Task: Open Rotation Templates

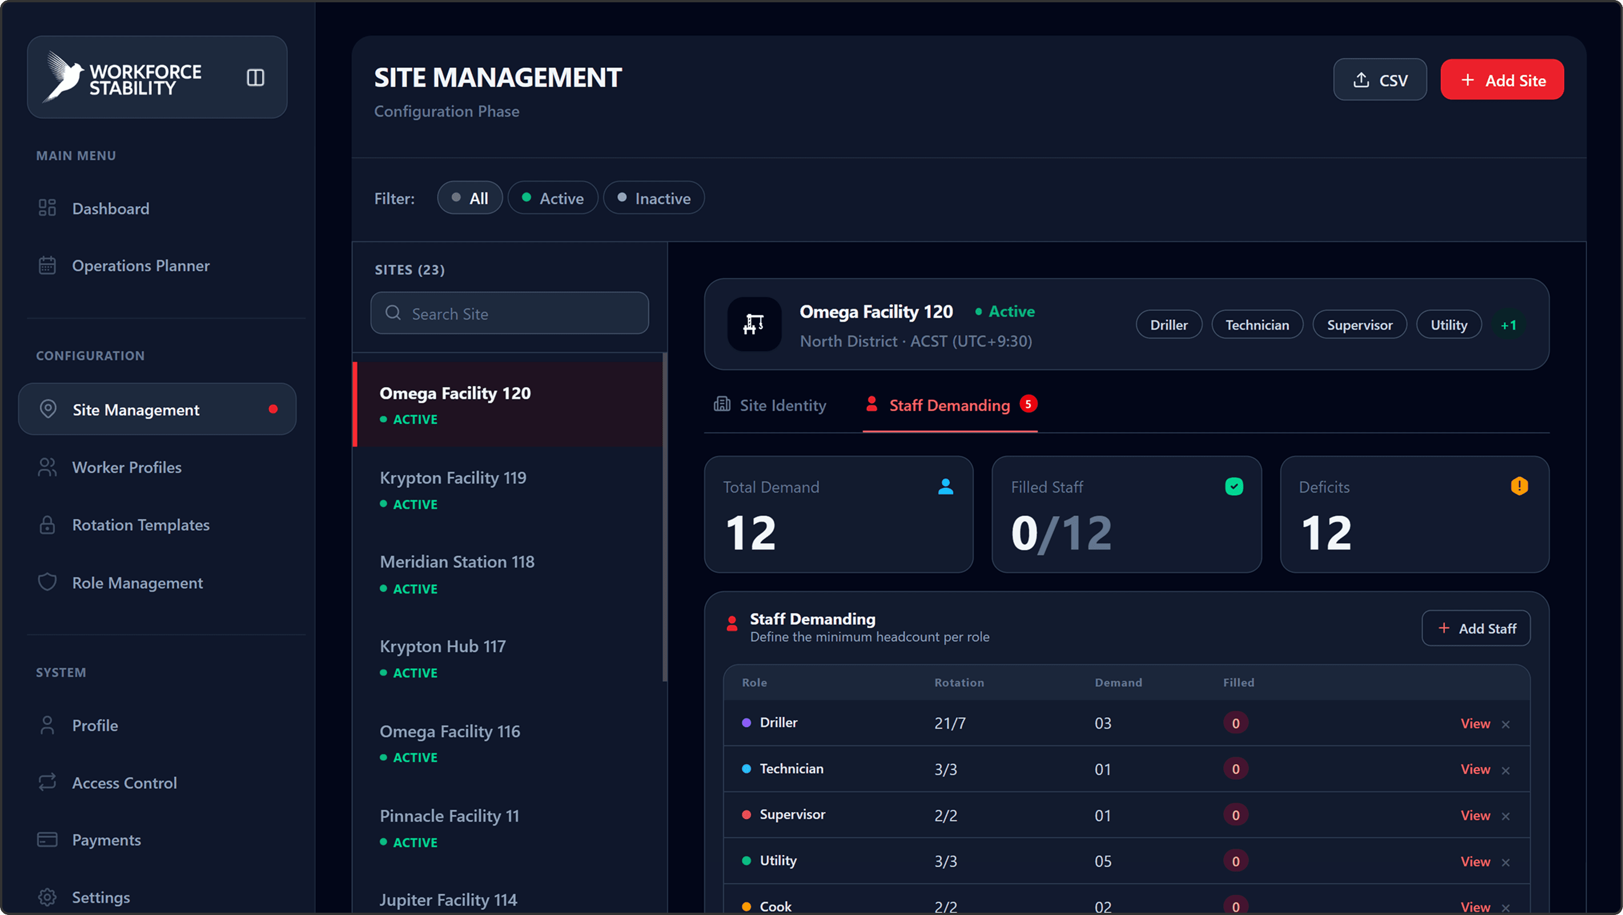Action: [x=140, y=525]
